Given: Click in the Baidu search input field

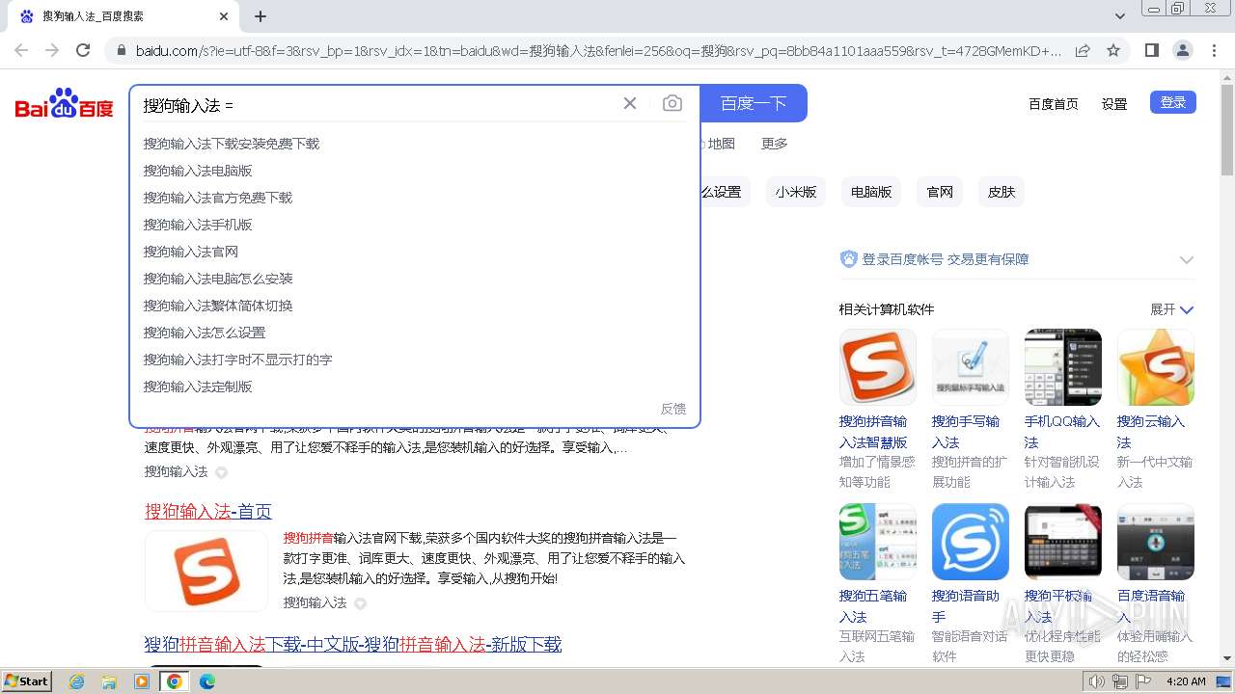Looking at the screenshot, I should 376,104.
